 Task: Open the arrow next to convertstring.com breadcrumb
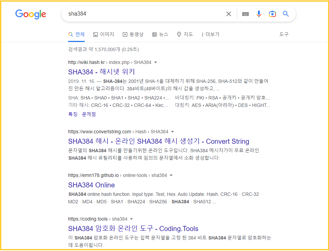(172, 132)
